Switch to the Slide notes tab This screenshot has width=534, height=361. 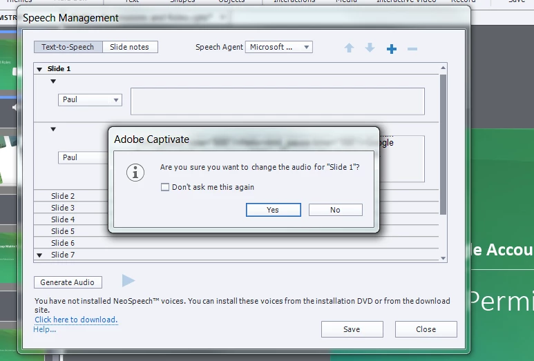click(130, 47)
